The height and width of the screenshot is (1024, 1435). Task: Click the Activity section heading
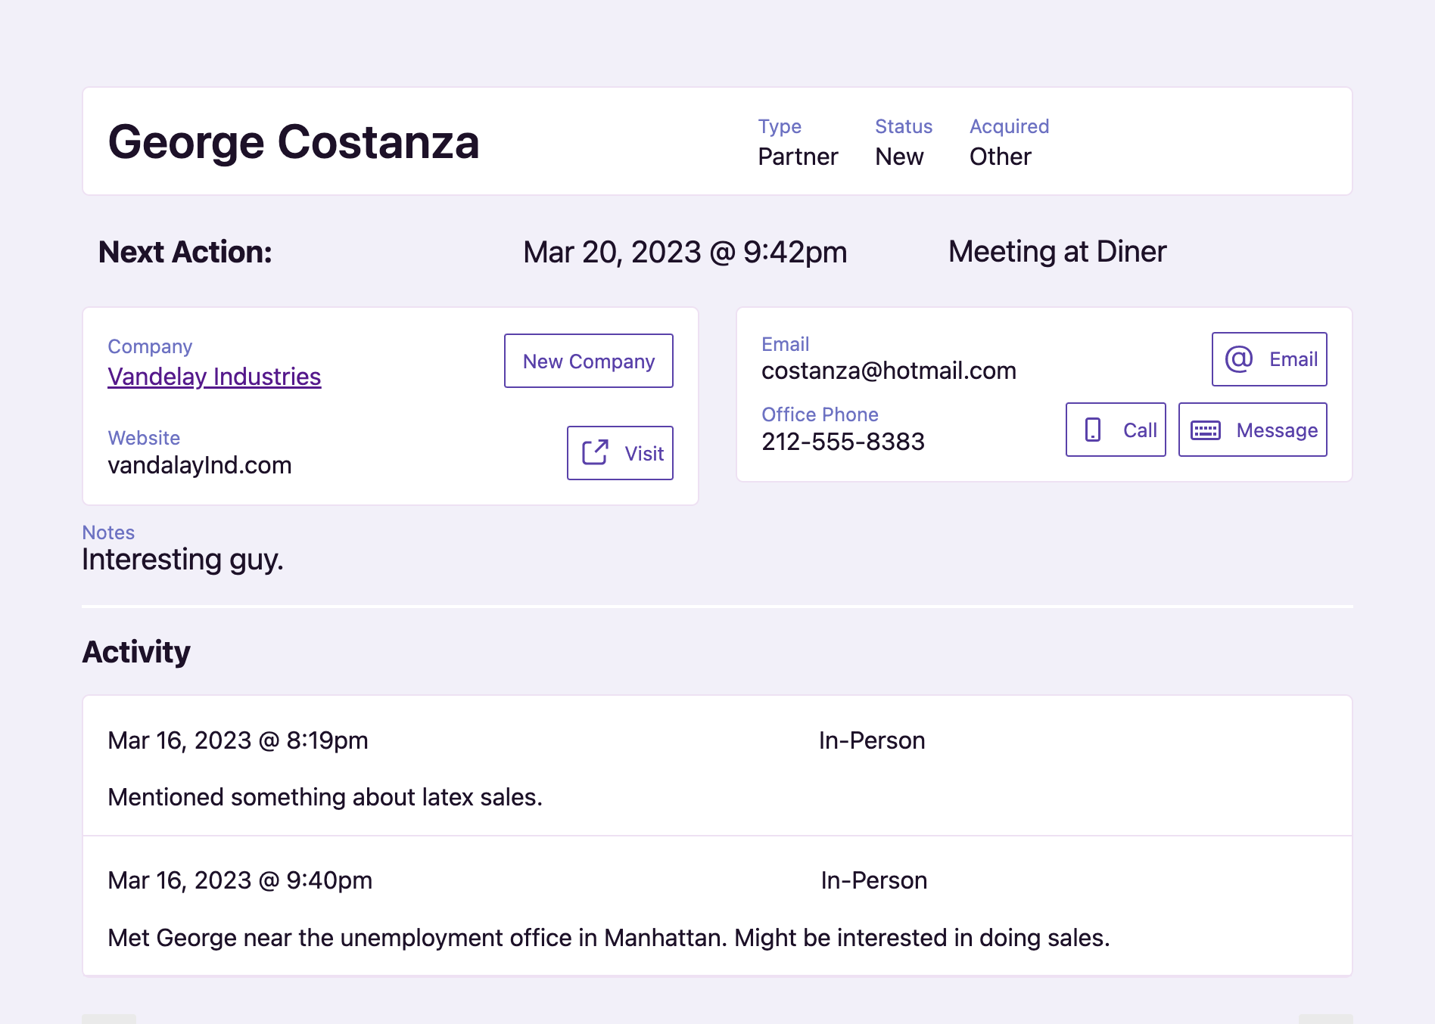tap(135, 651)
